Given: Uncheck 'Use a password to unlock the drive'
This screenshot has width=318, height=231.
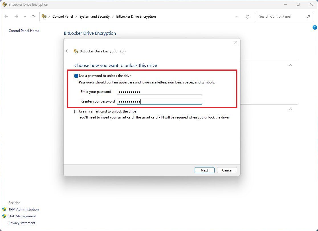Looking at the screenshot, I should pos(76,75).
